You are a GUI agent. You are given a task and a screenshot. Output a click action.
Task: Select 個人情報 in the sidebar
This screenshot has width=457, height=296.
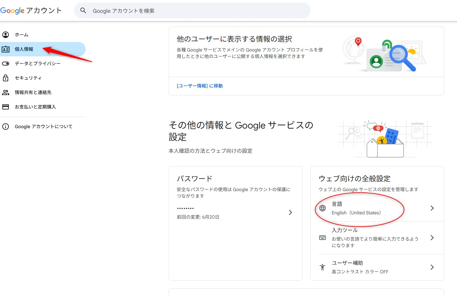(43, 49)
